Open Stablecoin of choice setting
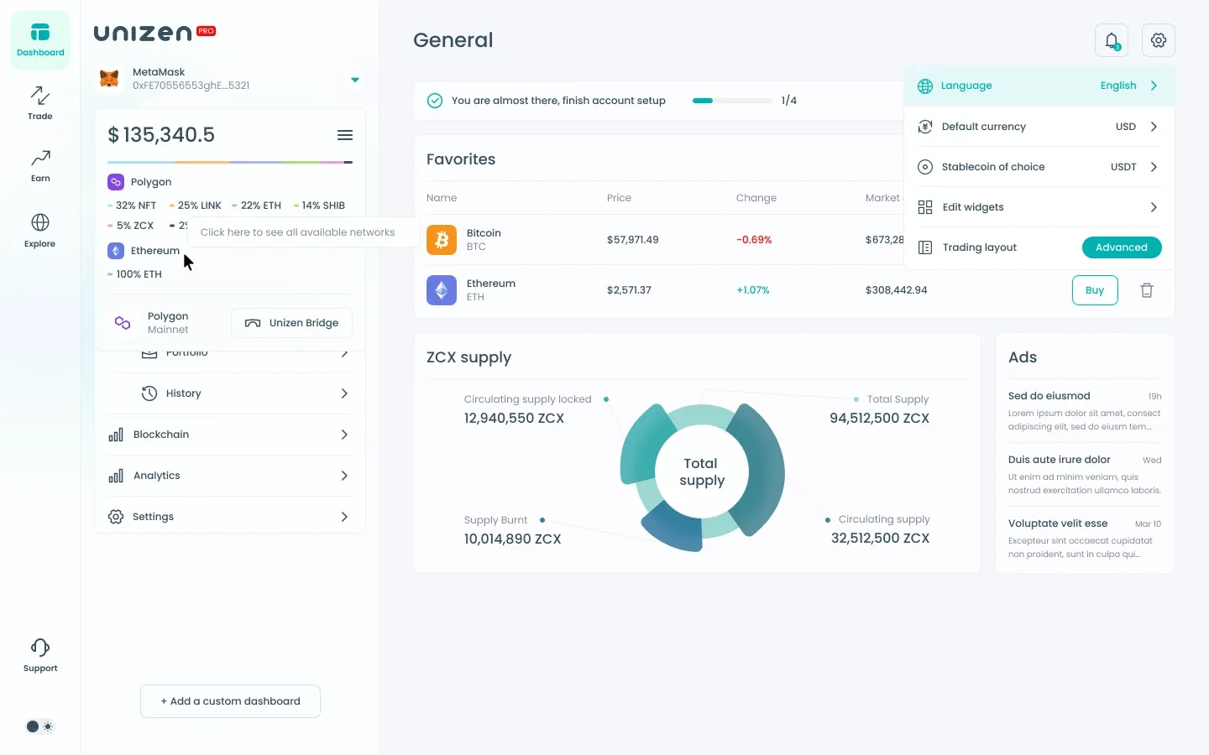 tap(1039, 167)
